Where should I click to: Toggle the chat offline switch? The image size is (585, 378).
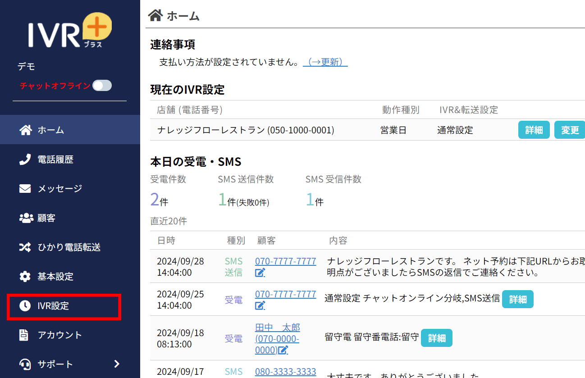[102, 86]
